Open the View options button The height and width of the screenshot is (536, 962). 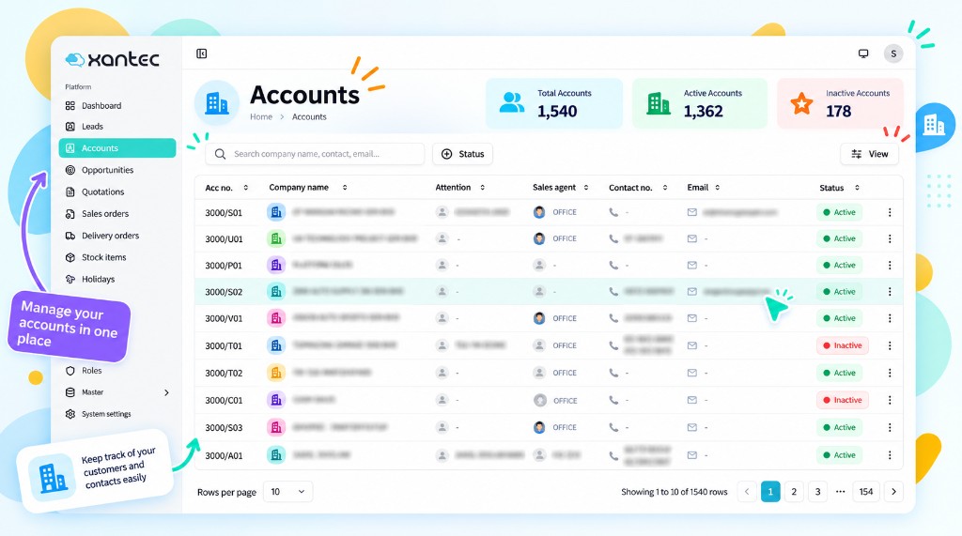point(869,154)
